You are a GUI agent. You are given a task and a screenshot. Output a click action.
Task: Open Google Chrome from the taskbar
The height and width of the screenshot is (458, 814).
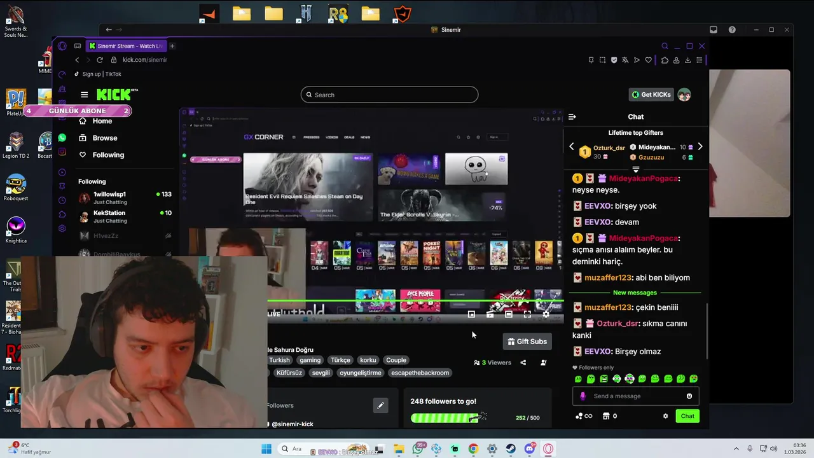(x=473, y=448)
